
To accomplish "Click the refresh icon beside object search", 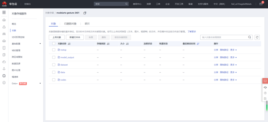I will (257, 37).
